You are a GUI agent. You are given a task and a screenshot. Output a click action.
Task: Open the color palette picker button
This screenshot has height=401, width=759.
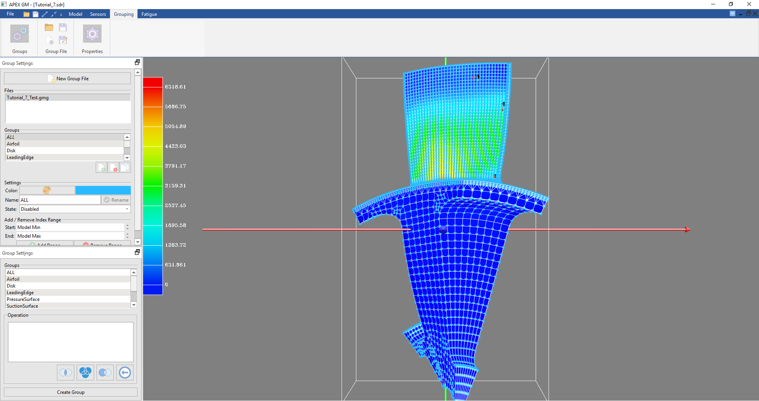[x=47, y=190]
